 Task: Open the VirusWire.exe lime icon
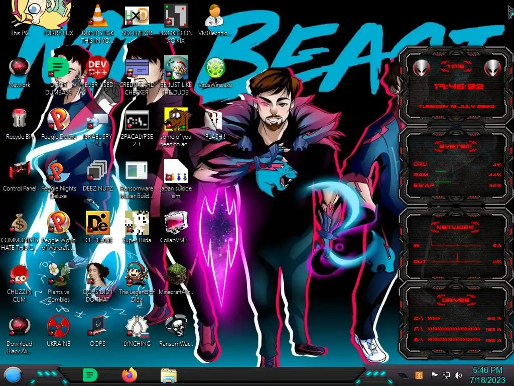coord(215,72)
